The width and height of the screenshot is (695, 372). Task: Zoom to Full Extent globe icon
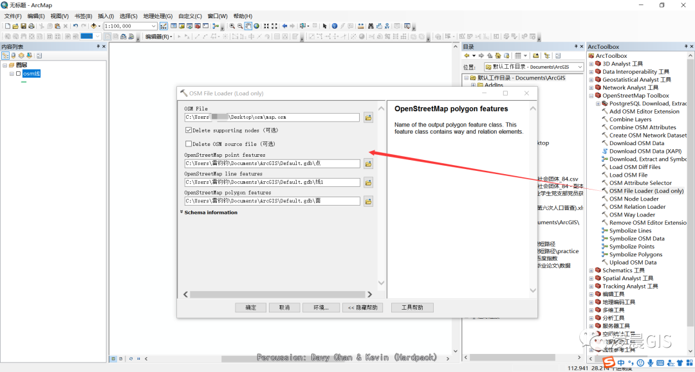[x=257, y=26]
